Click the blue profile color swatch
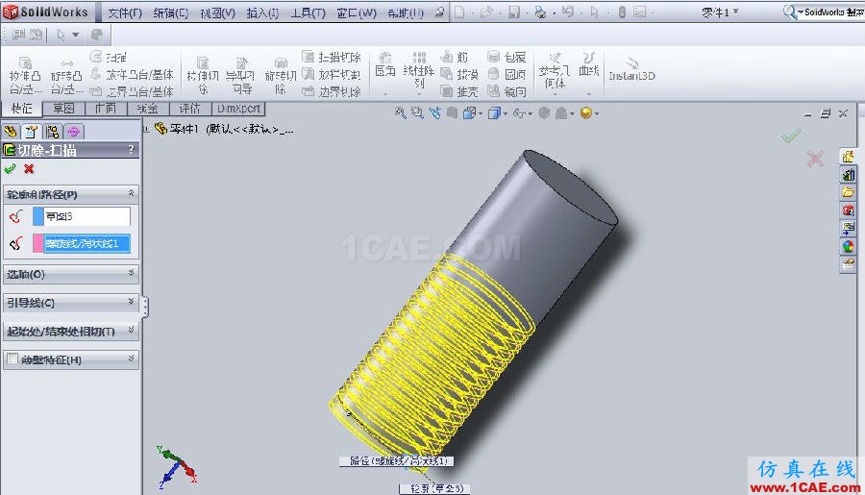This screenshot has width=865, height=495. 38,216
